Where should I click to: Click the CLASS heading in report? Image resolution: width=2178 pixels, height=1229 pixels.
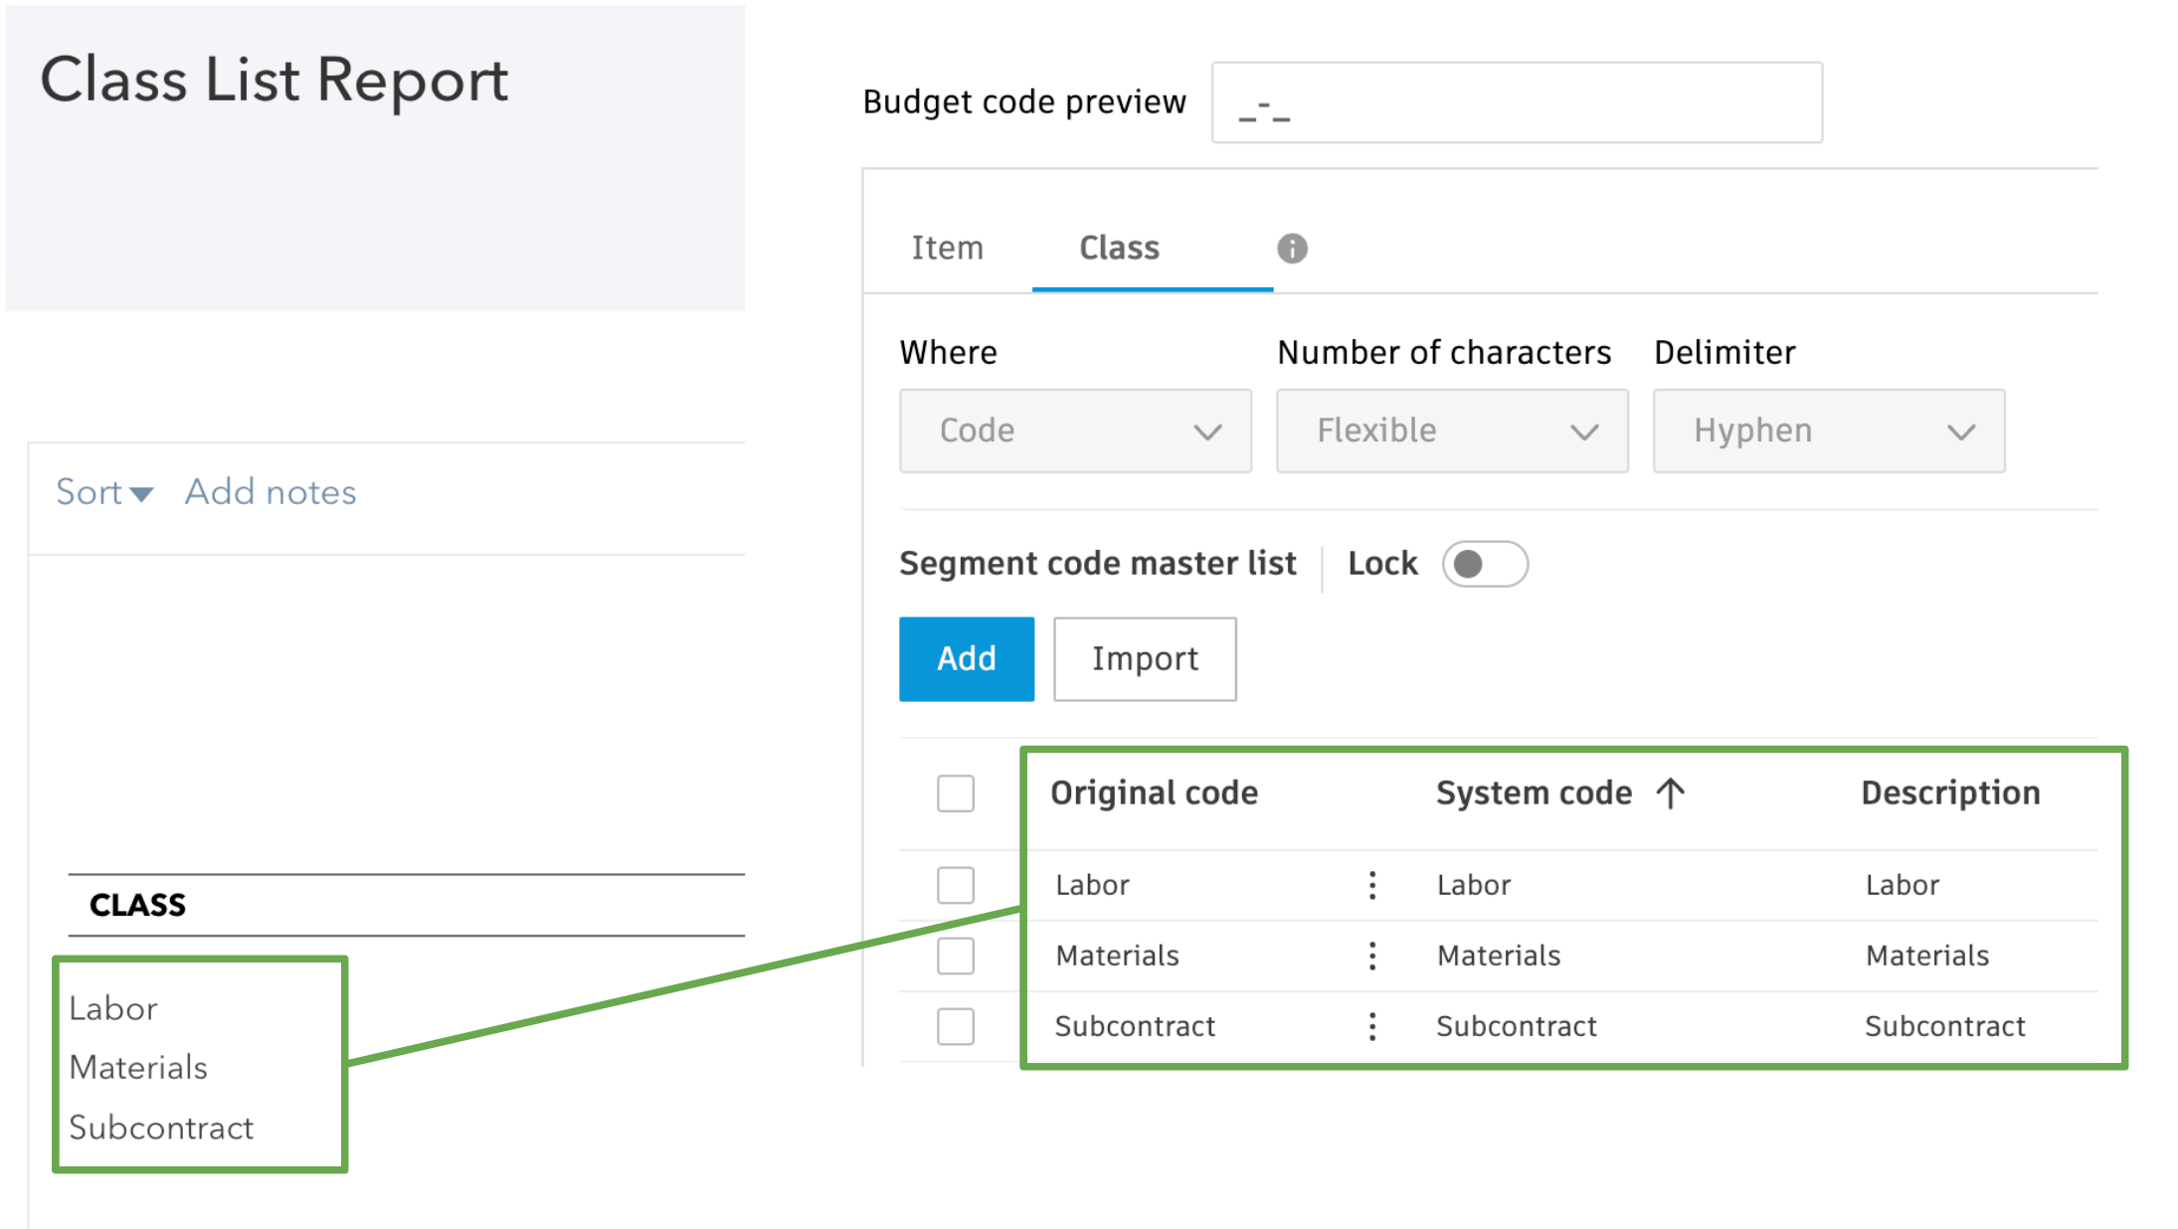click(x=137, y=905)
